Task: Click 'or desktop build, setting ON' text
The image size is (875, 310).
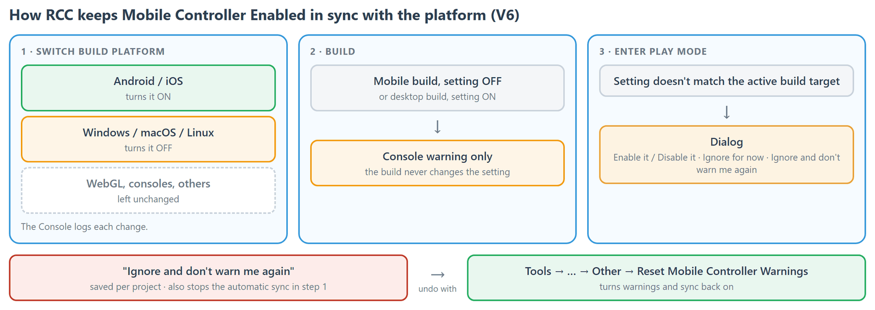Action: [x=437, y=97]
